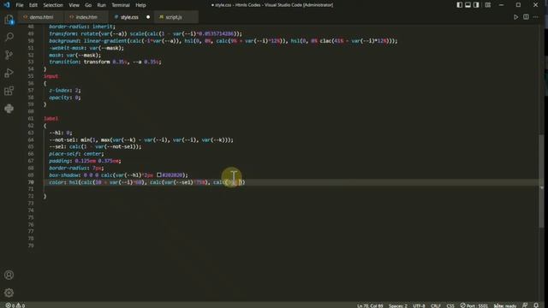Click 'z-index: 2;' on line 57
Image resolution: width=548 pixels, height=308 pixels.
[65, 90]
